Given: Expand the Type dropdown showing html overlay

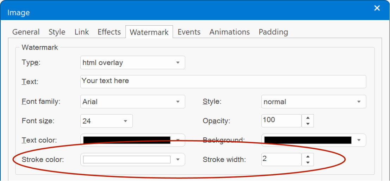Looking at the screenshot, I should (x=132, y=63).
